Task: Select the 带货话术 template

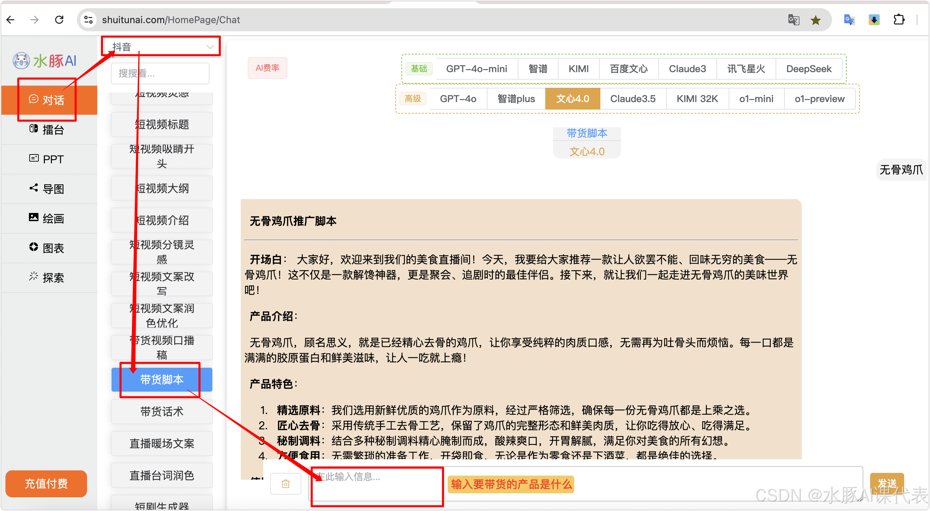Action: pos(162,411)
